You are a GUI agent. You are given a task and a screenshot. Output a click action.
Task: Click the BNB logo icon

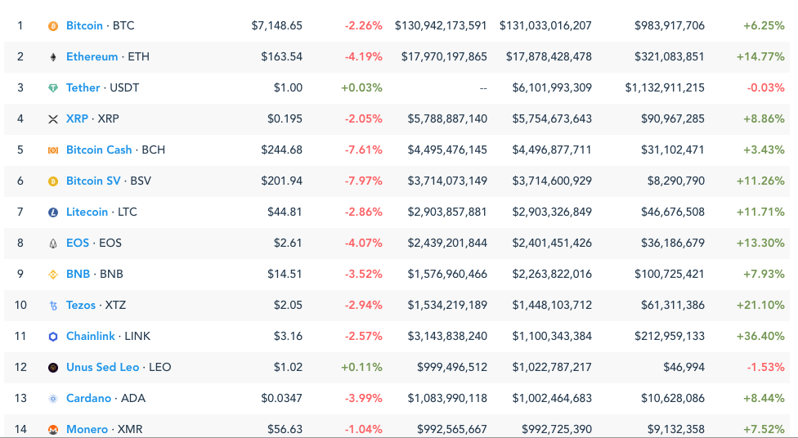[x=53, y=275]
